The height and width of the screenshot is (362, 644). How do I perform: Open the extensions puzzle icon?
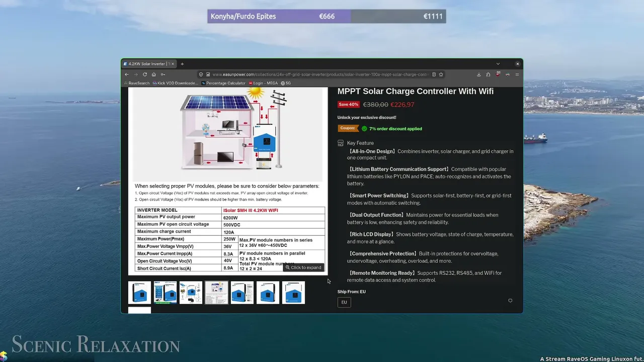tap(488, 74)
